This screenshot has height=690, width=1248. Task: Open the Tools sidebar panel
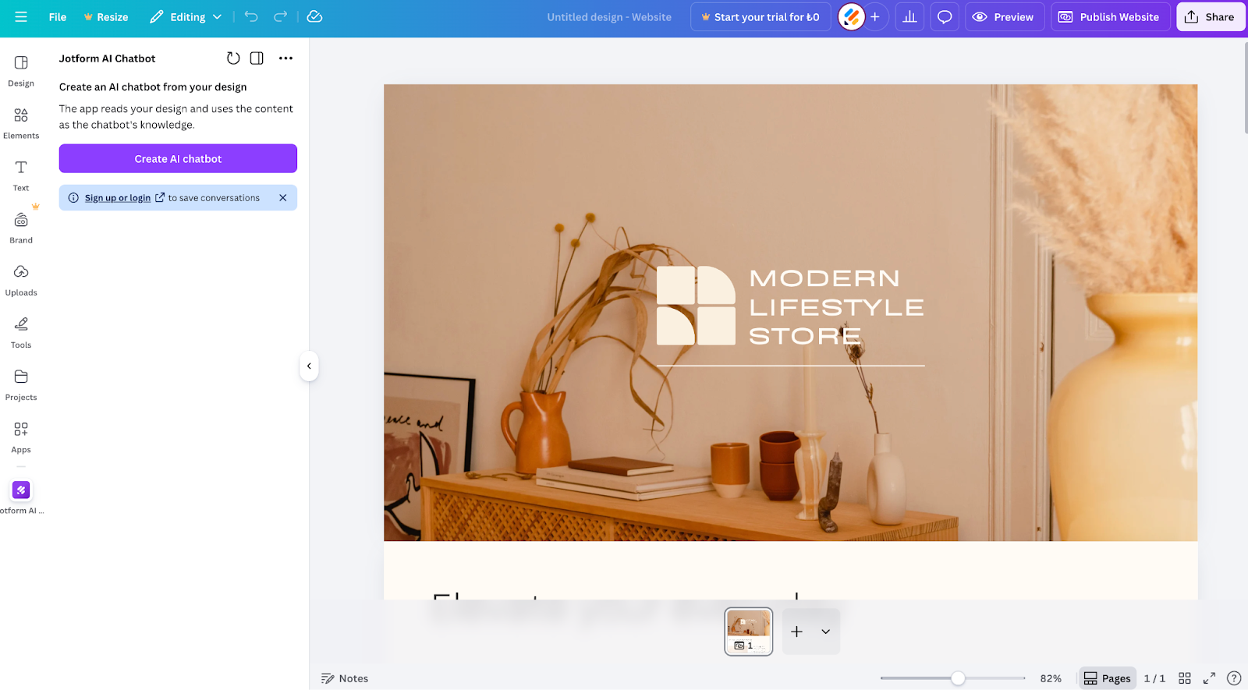[x=21, y=332]
